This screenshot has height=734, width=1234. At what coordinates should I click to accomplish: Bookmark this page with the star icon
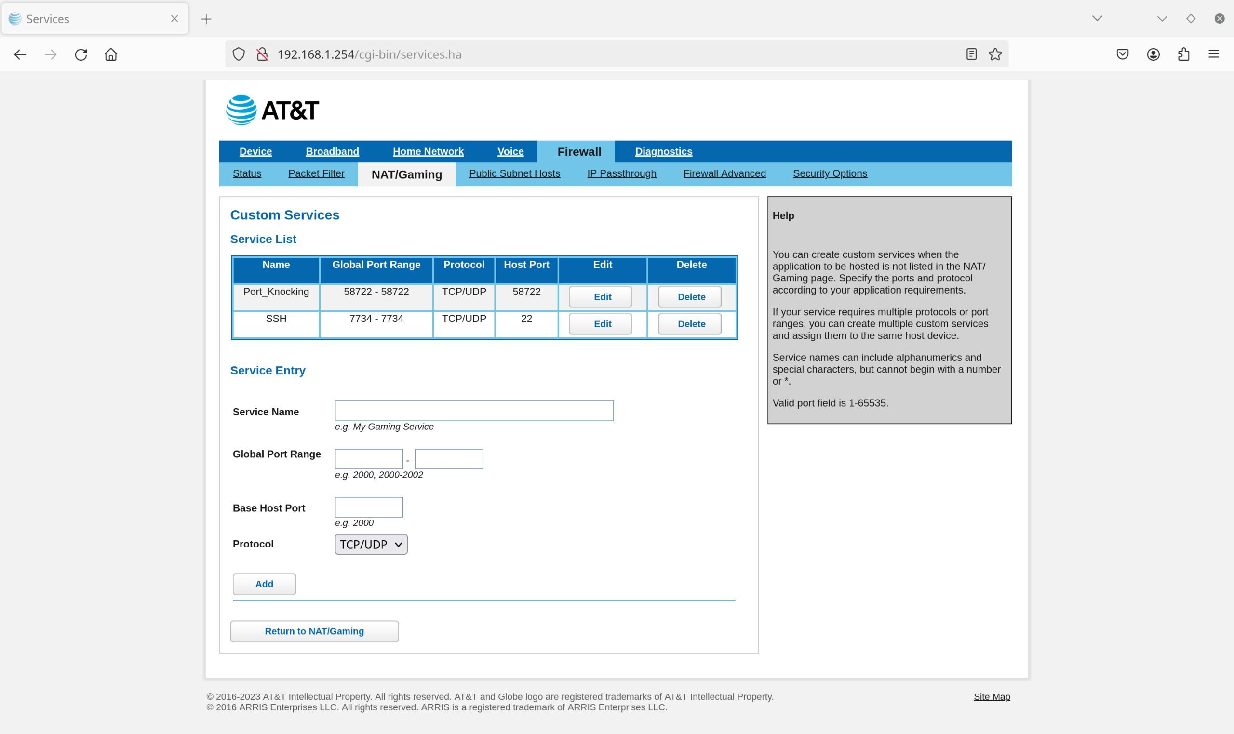click(995, 54)
